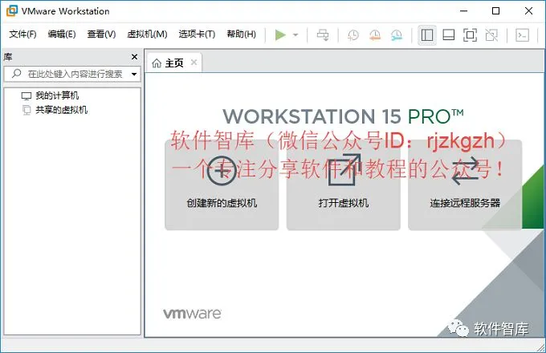Click 创建新的虚拟机 tile
Viewport: 546px width, 353px height.
click(222, 185)
